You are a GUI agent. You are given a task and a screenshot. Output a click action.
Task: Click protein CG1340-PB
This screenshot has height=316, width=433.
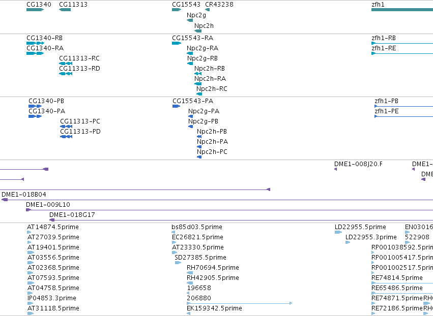click(x=46, y=101)
